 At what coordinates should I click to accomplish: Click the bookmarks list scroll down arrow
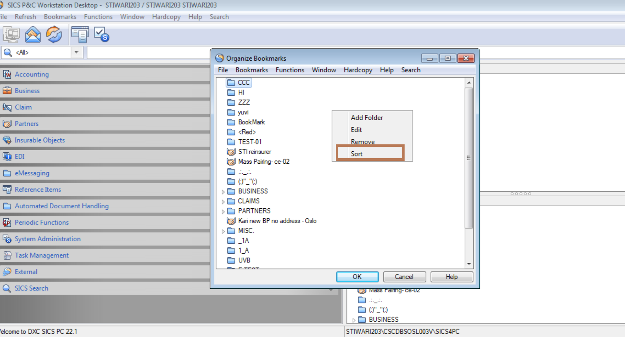[469, 264]
